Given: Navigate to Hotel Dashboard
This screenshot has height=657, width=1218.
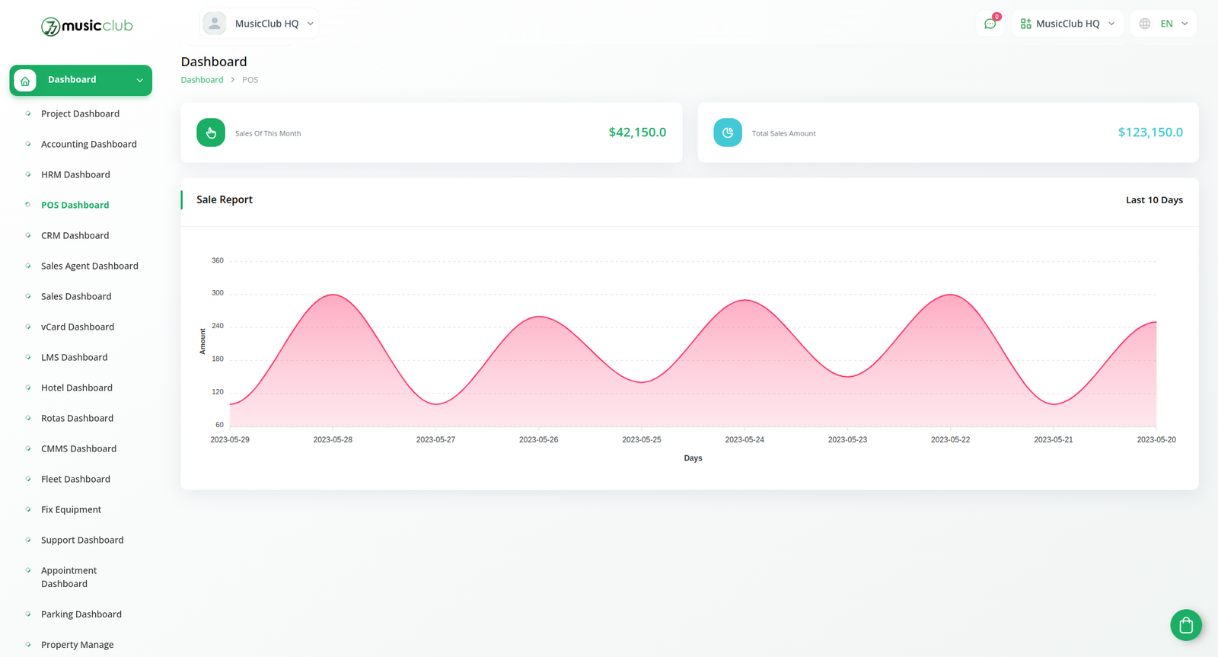Looking at the screenshot, I should pyautogui.click(x=77, y=388).
